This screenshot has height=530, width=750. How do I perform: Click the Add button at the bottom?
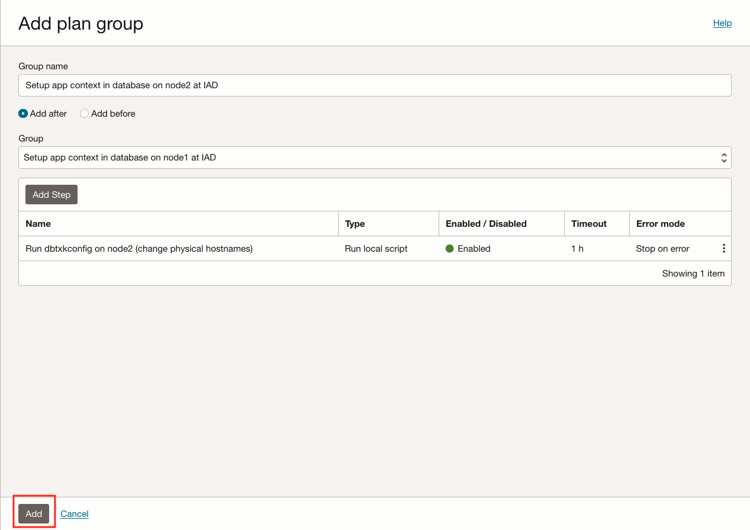click(34, 513)
